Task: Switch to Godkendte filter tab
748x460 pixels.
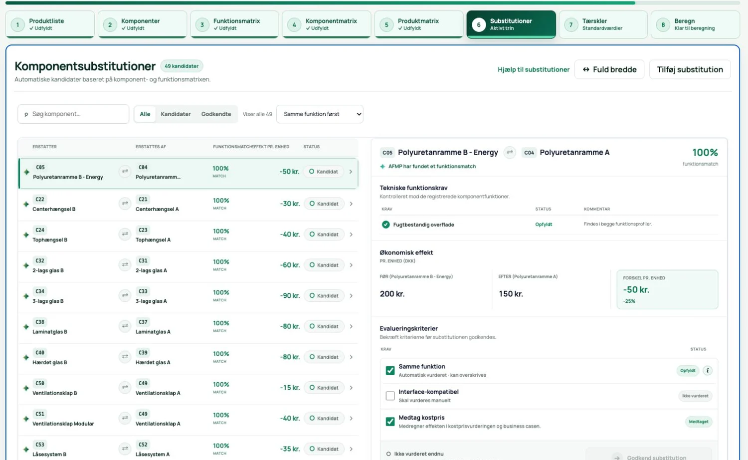Action: [x=216, y=114]
